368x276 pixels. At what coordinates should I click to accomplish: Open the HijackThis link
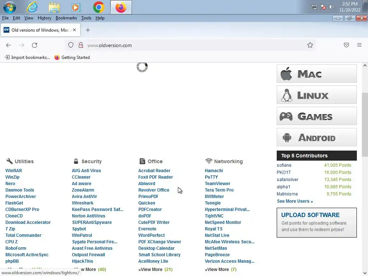point(82,261)
